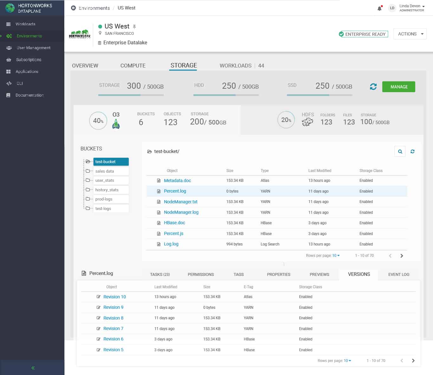Viewport: 433px width, 375px height.
Task: Open User Management in the sidebar
Action: 34,48
